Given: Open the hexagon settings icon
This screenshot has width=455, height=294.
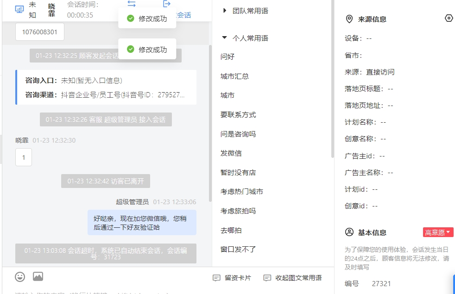Looking at the screenshot, I should pyautogui.click(x=449, y=18).
